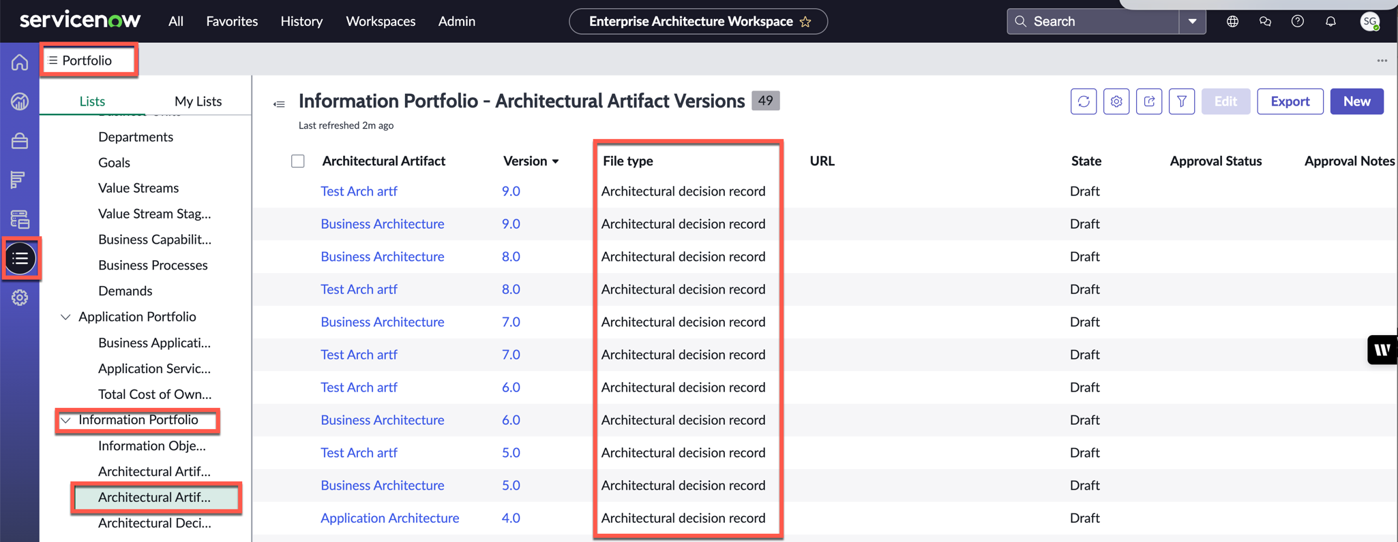
Task: Click the File type column header
Action: click(627, 161)
